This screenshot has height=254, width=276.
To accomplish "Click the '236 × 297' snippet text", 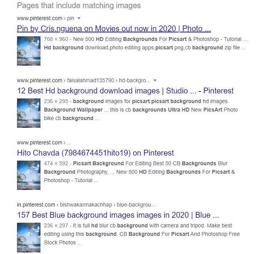I will coord(56,225).
